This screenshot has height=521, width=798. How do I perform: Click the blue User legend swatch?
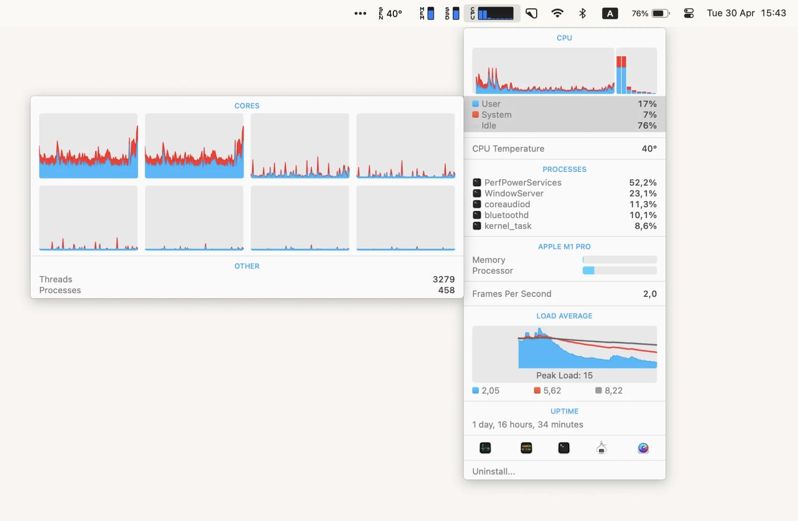tap(475, 103)
